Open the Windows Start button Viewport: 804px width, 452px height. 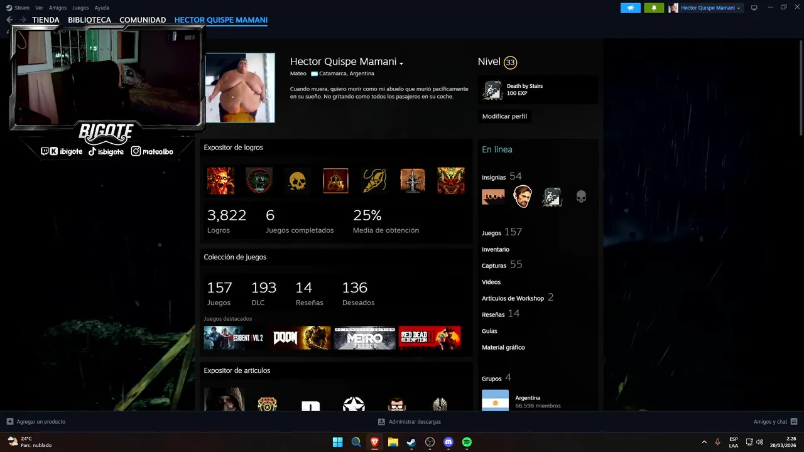(337, 442)
